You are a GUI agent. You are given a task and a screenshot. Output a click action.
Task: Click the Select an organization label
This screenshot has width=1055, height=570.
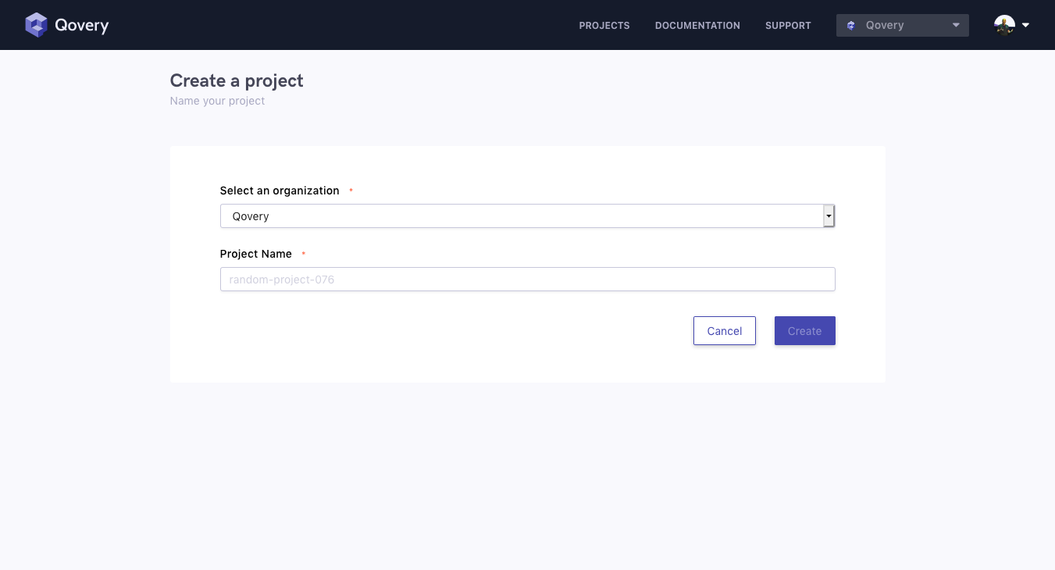click(x=280, y=191)
